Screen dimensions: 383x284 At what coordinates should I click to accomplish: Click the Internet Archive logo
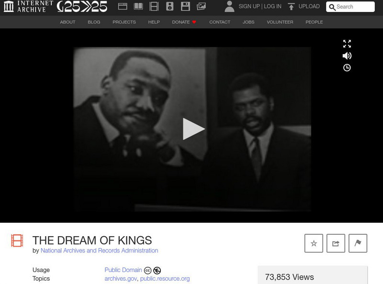tap(28, 6)
